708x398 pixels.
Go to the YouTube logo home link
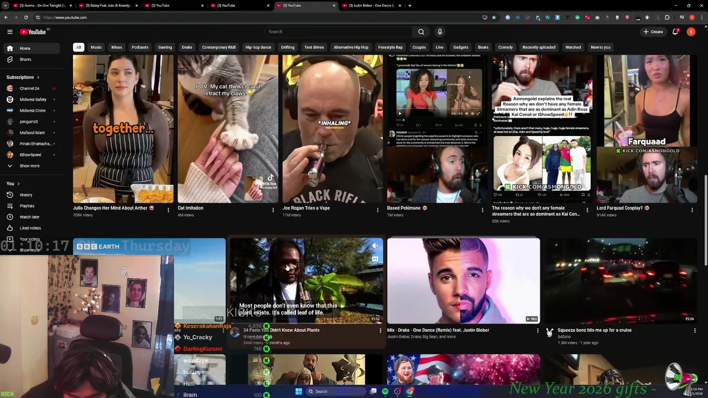tap(33, 32)
